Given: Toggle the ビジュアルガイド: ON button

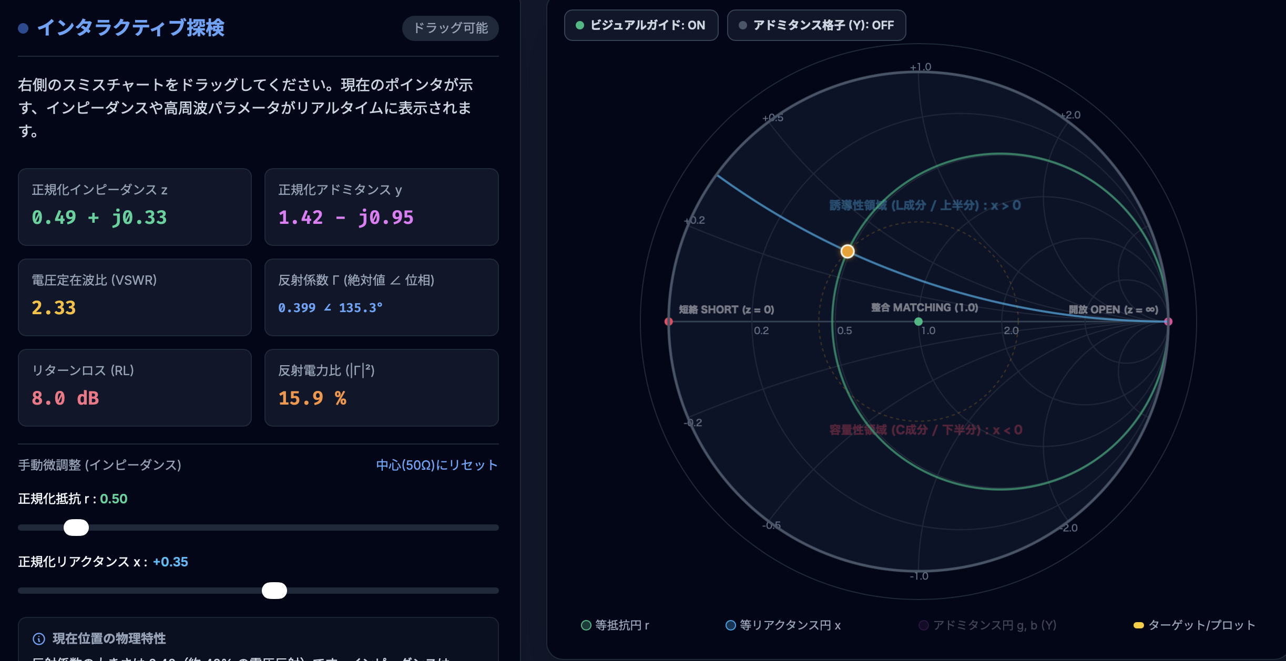Looking at the screenshot, I should pyautogui.click(x=641, y=25).
